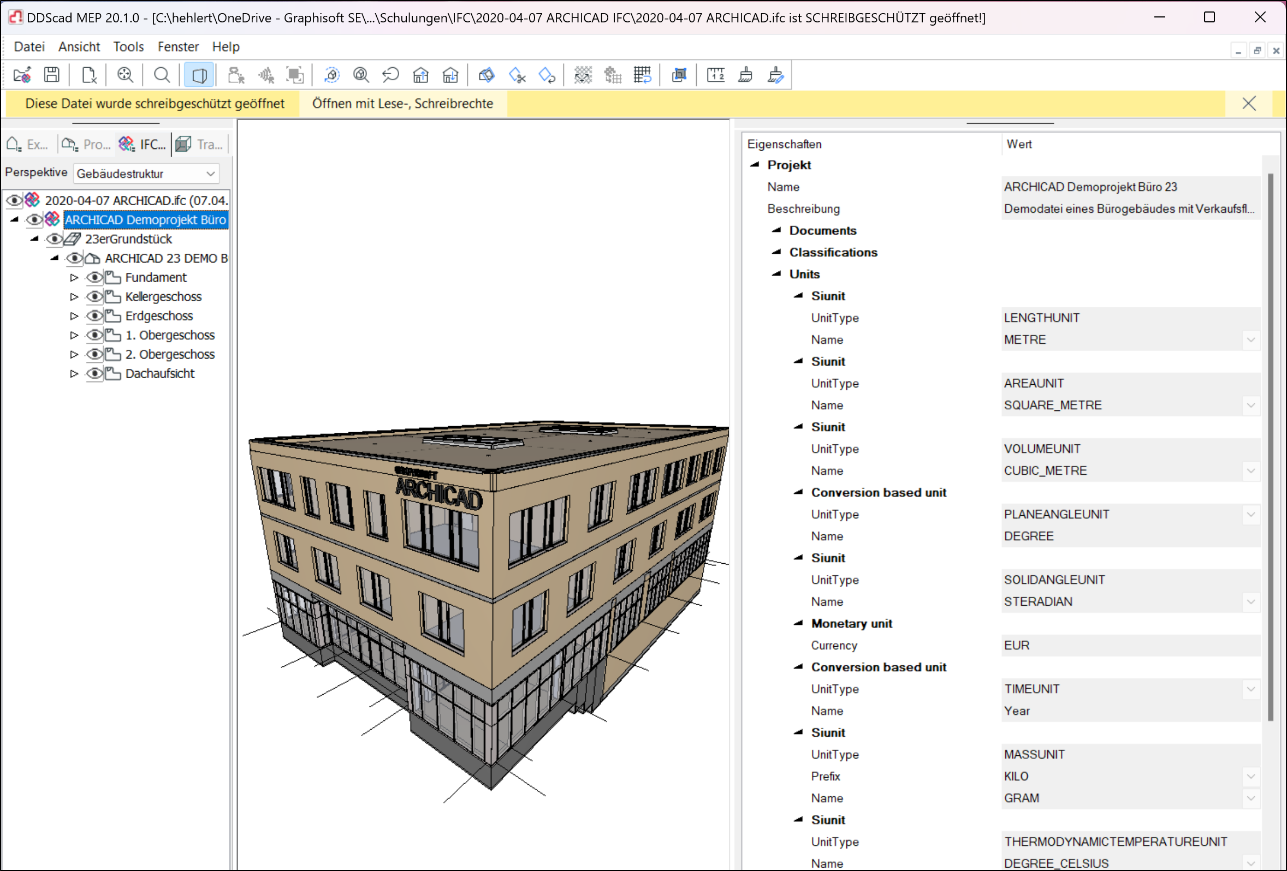
Task: Open the Ansicht menu
Action: tap(79, 47)
